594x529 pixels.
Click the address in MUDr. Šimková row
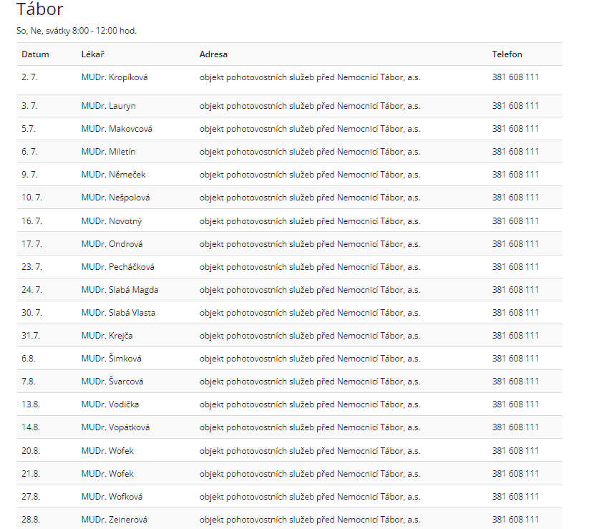(x=309, y=359)
